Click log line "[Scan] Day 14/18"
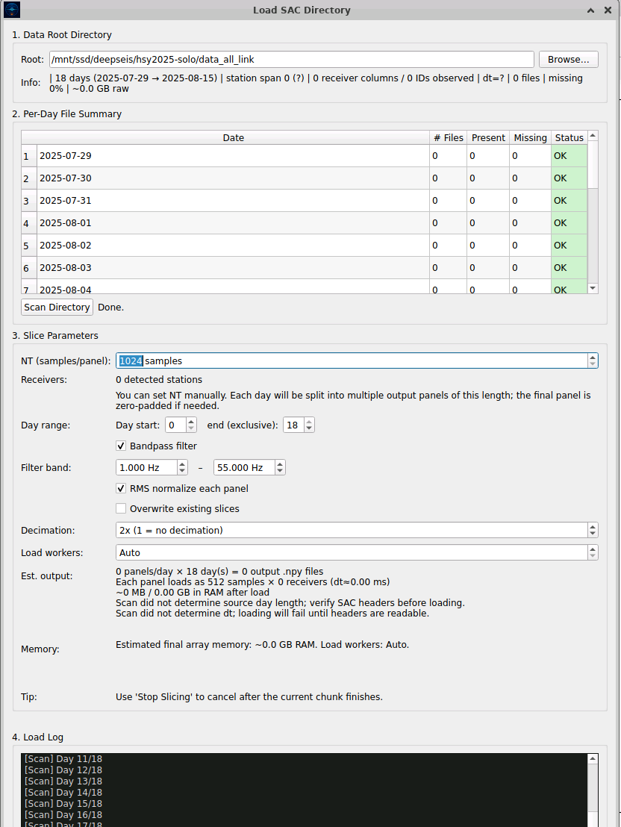The width and height of the screenshot is (621, 827). click(x=63, y=792)
